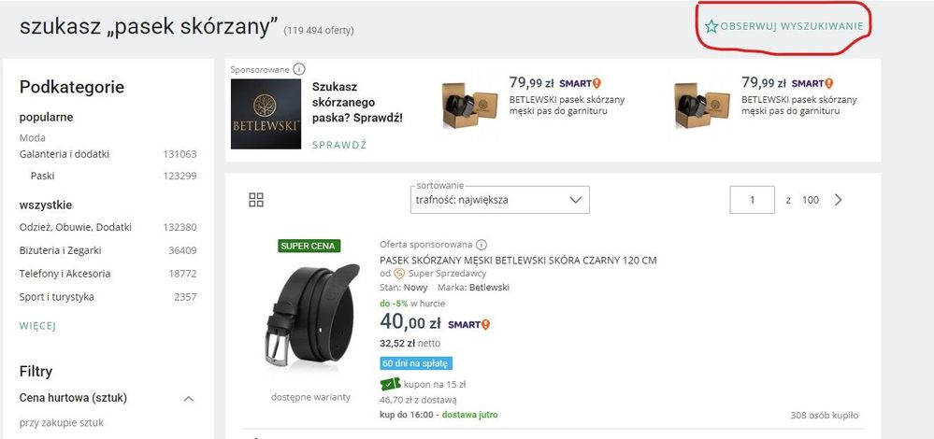The image size is (934, 439).
Task: Click the coupon ticket icon
Action: click(x=390, y=384)
